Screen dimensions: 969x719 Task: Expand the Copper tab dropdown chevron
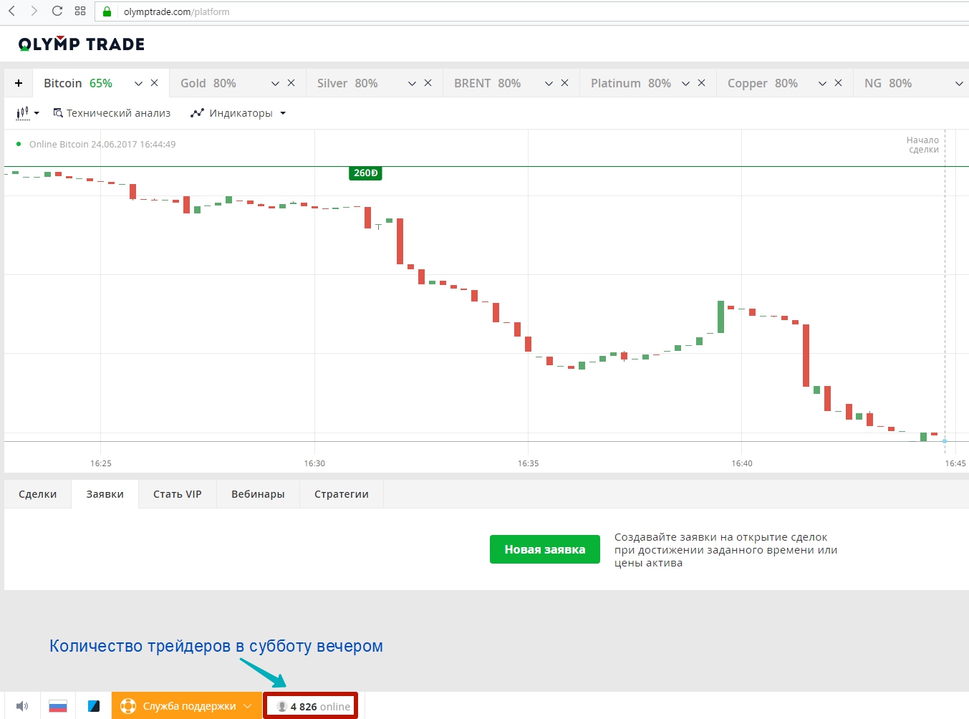click(x=822, y=84)
